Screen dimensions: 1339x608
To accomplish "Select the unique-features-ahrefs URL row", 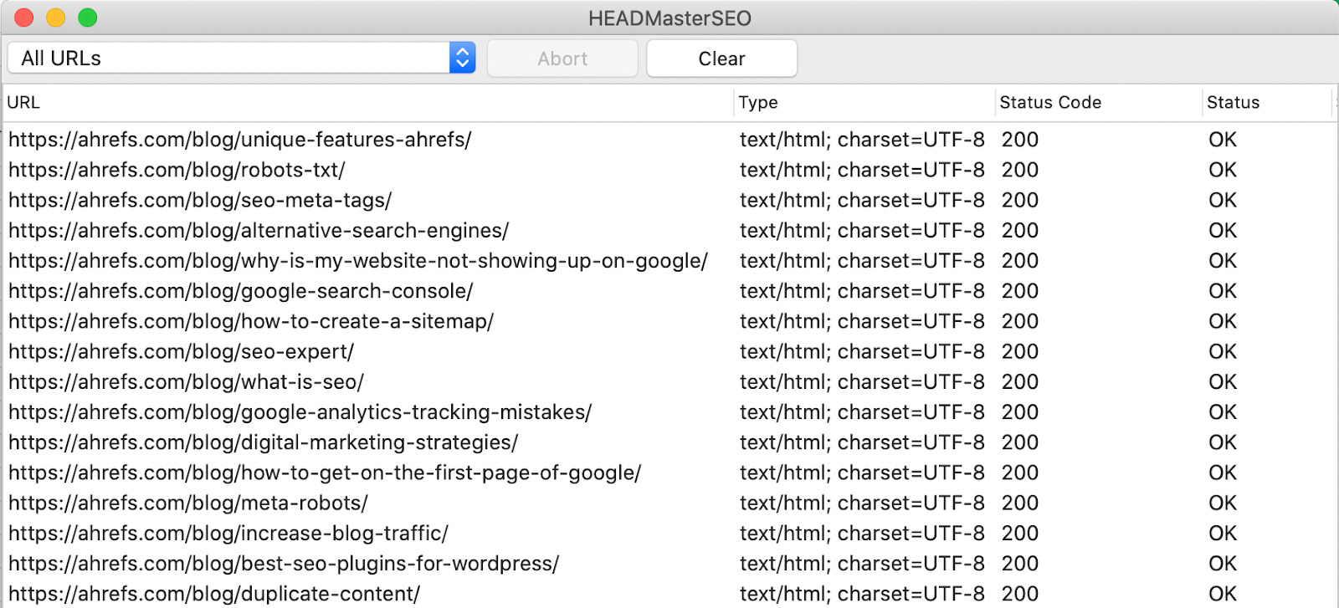I will tap(240, 140).
